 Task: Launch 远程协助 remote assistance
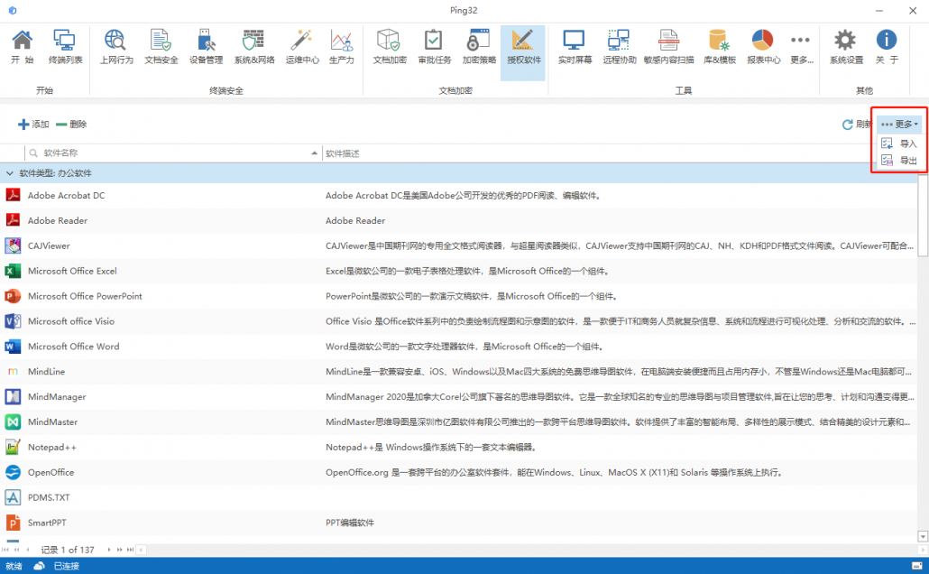tap(619, 46)
